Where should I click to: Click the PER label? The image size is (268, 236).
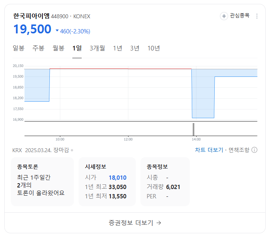151,196
